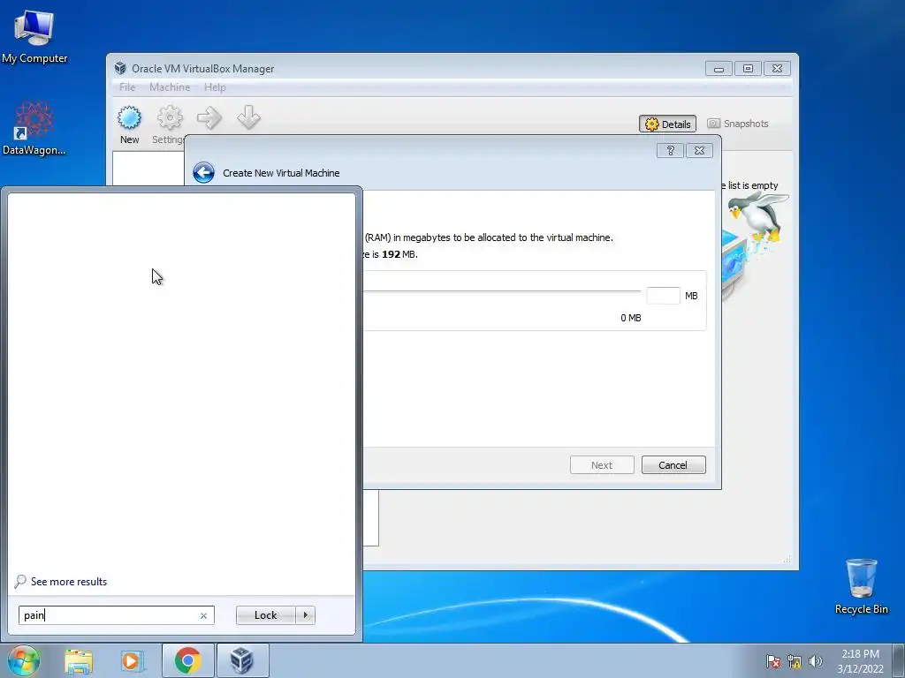Click the memory size slider track
905x678 pixels.
pos(502,291)
